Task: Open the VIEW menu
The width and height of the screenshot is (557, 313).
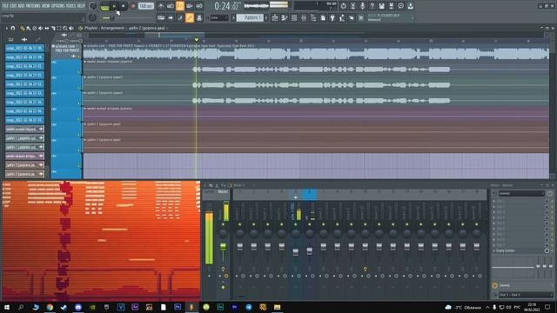Action: point(45,6)
